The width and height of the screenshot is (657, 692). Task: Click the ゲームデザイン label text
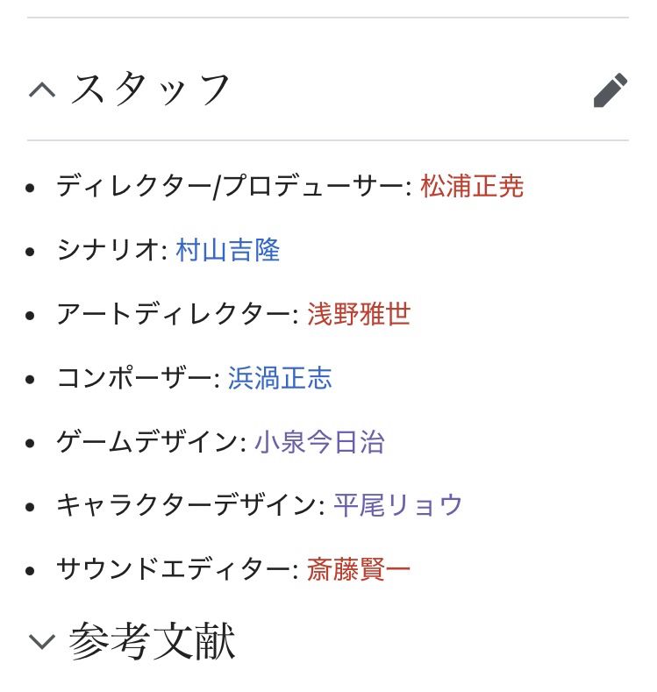pos(147,442)
